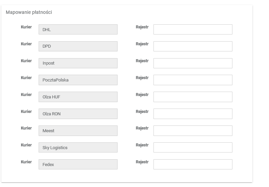Click the Rejestr field for Sky Logistics

pos(193,147)
